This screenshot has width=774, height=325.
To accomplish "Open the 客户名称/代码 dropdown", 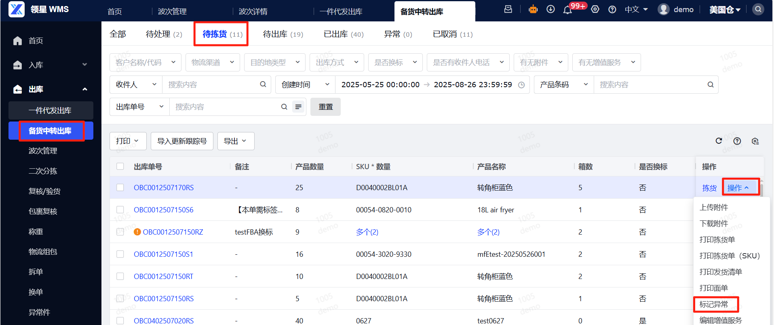I will [146, 62].
